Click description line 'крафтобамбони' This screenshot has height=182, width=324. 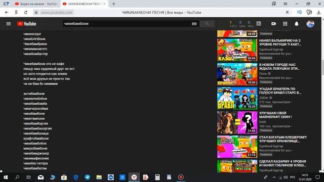(x=36, y=139)
